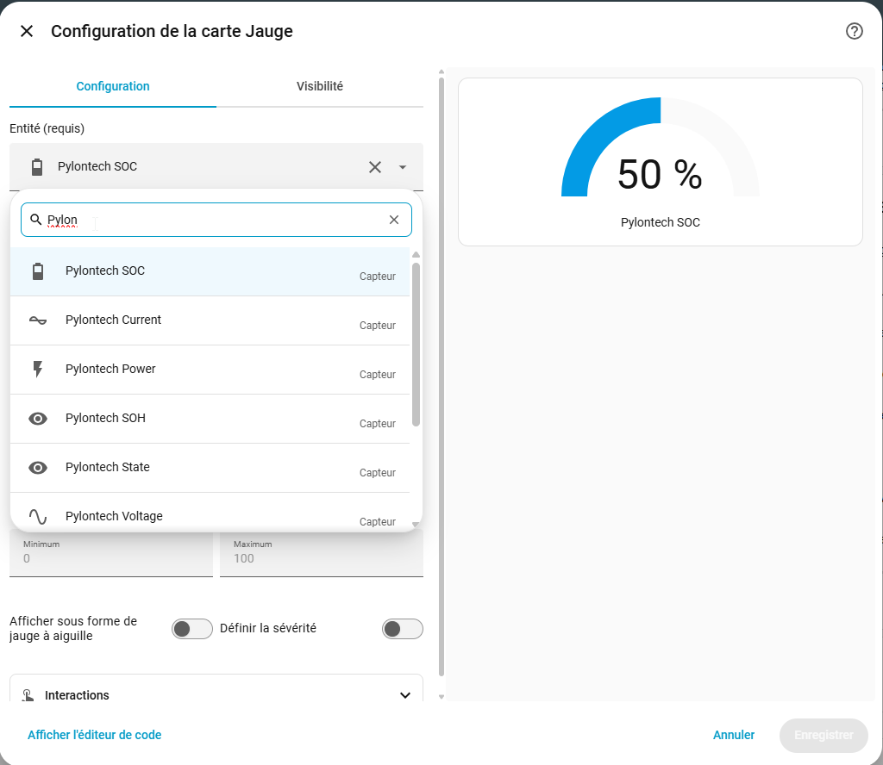This screenshot has height=765, width=883.
Task: Select Pylontech Current sensor
Action: pyautogui.click(x=210, y=320)
